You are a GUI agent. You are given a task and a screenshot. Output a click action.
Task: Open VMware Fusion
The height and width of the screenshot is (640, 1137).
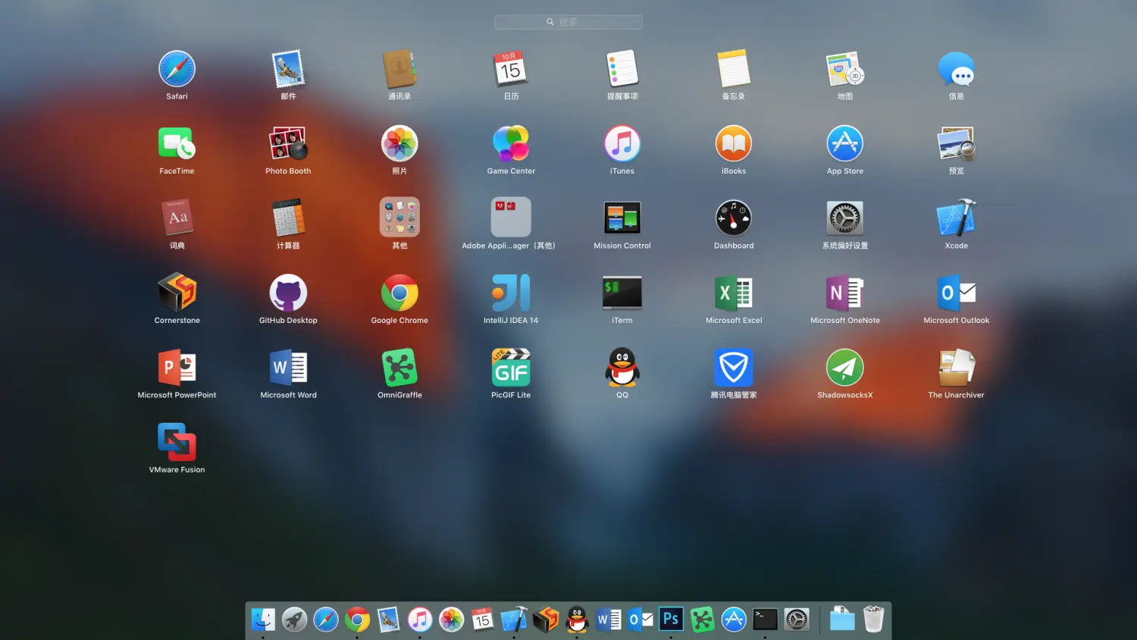177,442
